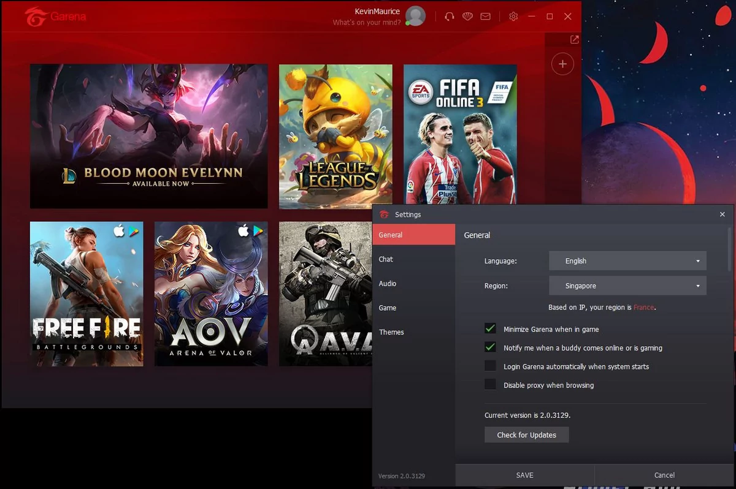
Task: Open the headset support icon
Action: point(450,17)
